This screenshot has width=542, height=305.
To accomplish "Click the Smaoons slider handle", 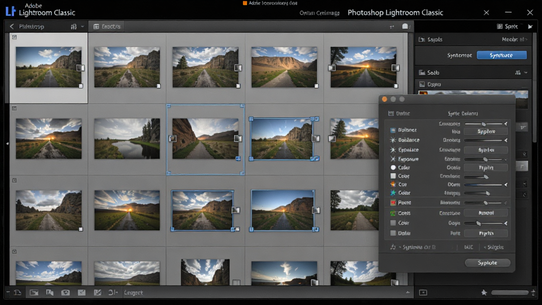I will point(484,124).
